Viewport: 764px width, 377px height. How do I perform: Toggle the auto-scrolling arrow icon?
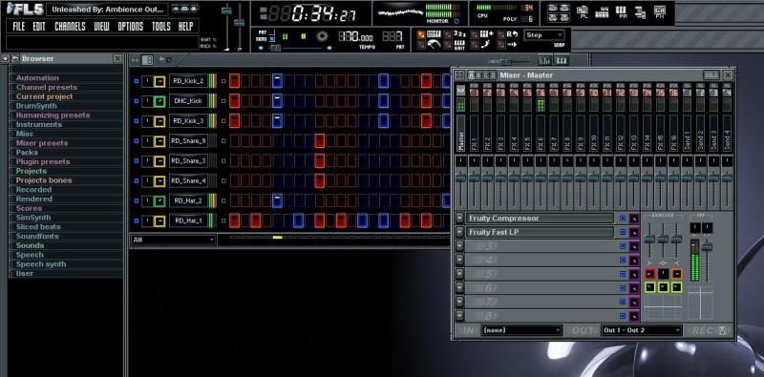pos(512,45)
